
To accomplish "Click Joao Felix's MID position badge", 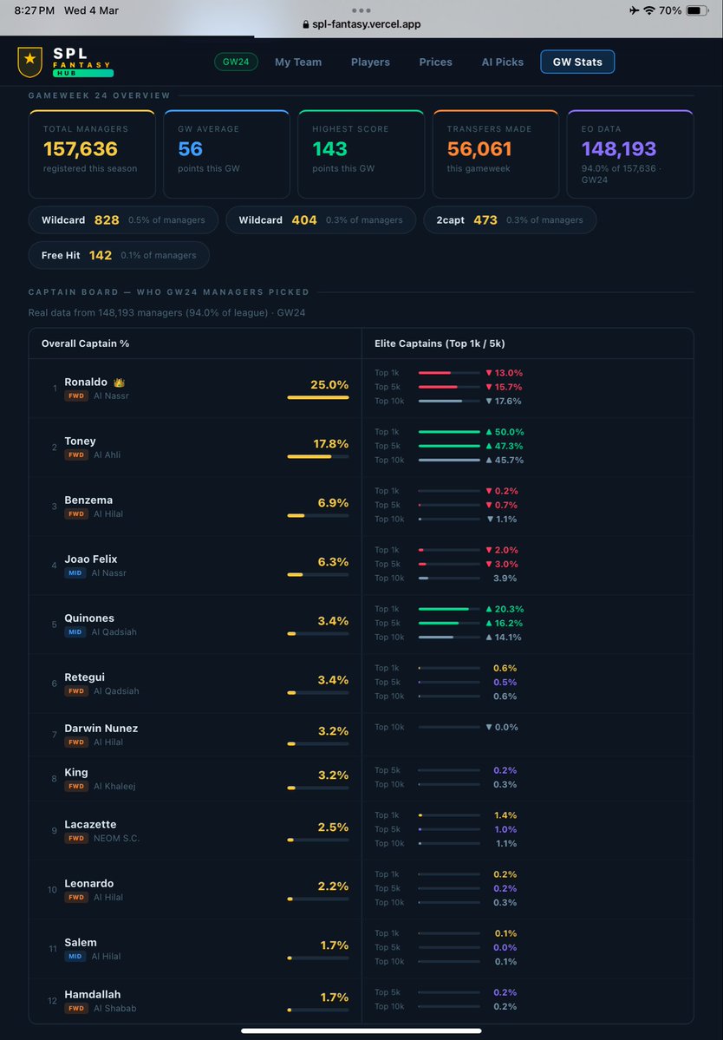I will pos(75,573).
